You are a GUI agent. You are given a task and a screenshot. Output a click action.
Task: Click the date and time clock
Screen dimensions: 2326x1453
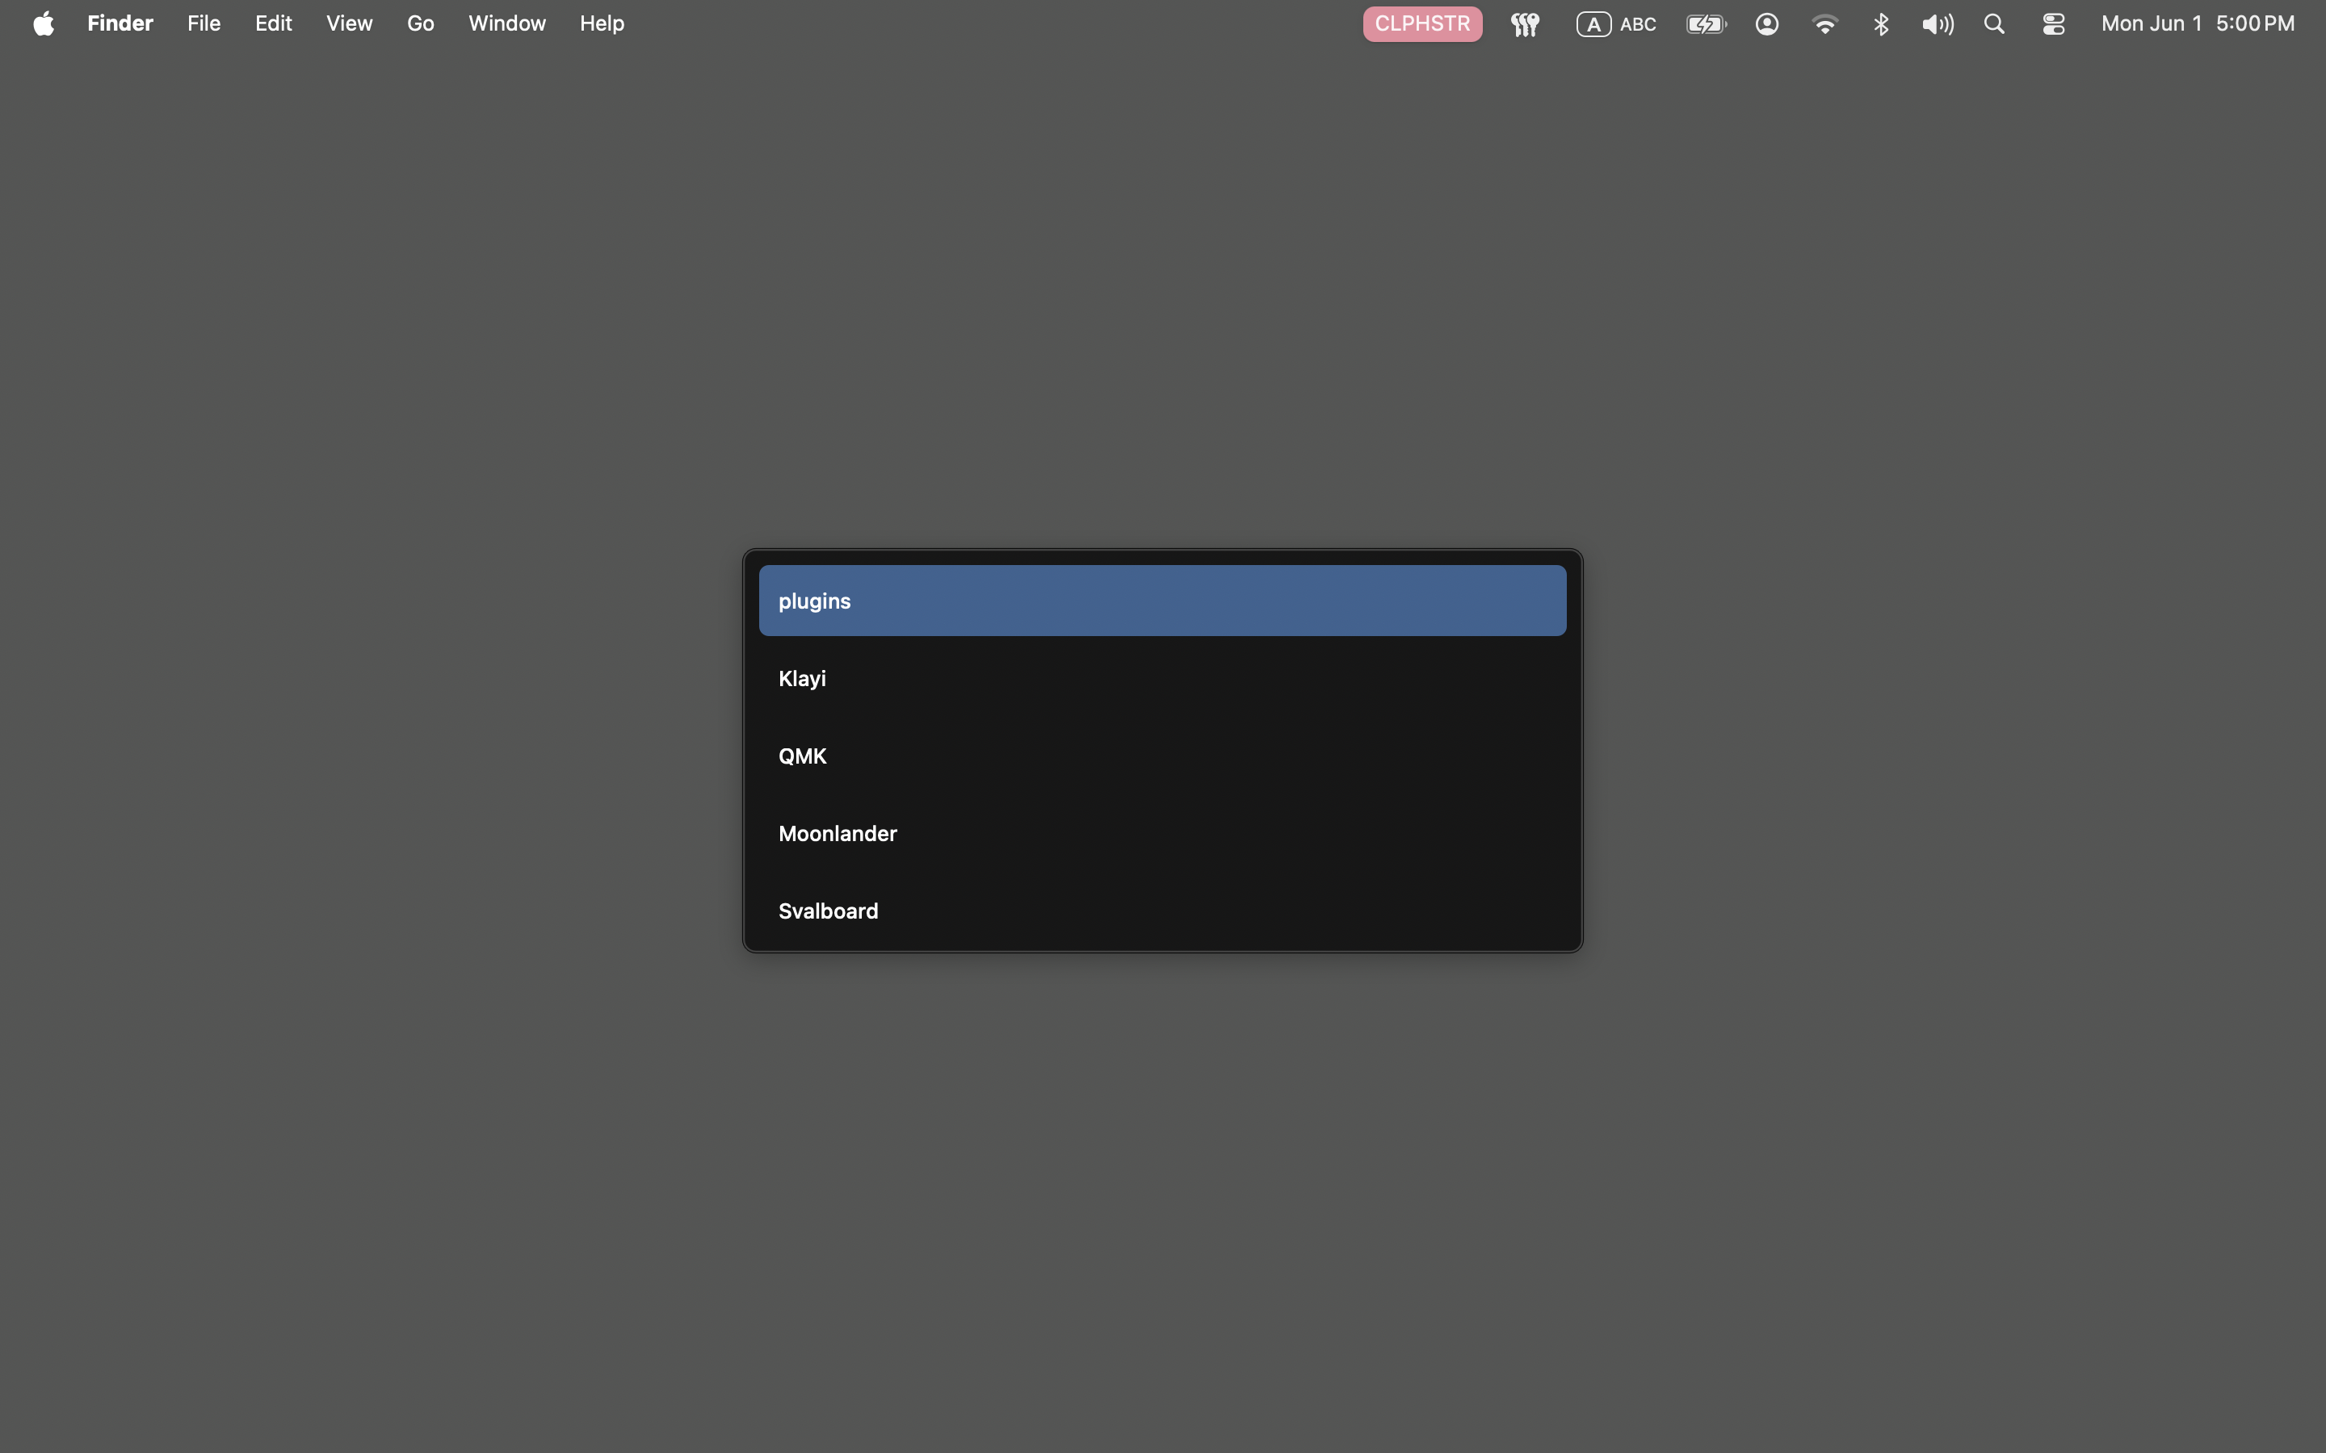click(2198, 24)
